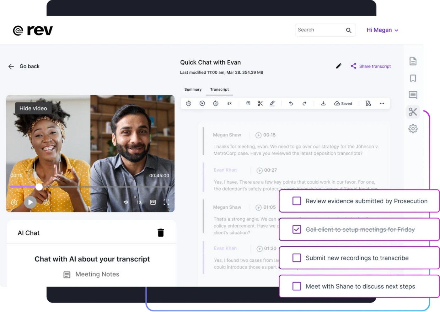Screen dimensions: 440x312
Task: Set 2x playback speed in toolbar
Action: pos(229,103)
